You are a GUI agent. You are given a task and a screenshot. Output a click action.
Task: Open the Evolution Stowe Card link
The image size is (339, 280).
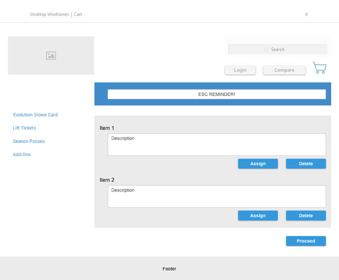pyautogui.click(x=35, y=115)
